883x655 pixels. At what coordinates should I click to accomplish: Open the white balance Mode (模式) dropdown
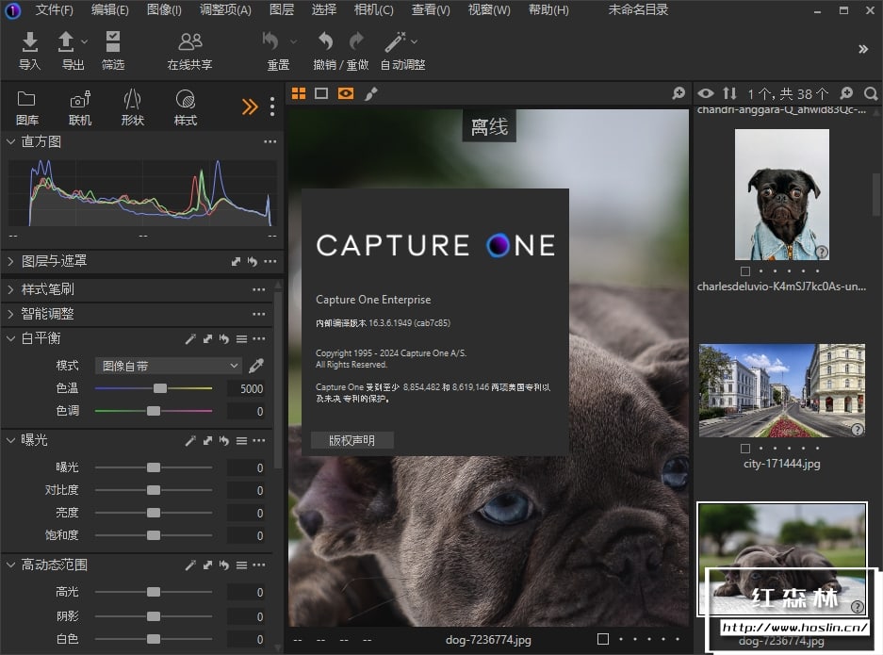[x=168, y=366]
